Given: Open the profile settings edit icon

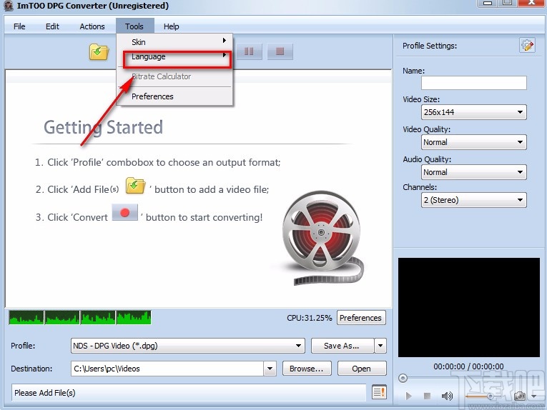Looking at the screenshot, I should (x=527, y=46).
